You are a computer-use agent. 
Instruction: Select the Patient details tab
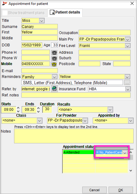(x=65, y=12)
